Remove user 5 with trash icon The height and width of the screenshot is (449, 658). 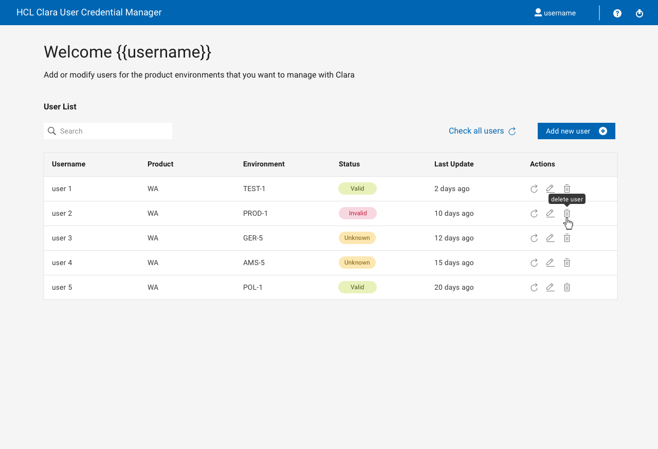coord(567,287)
